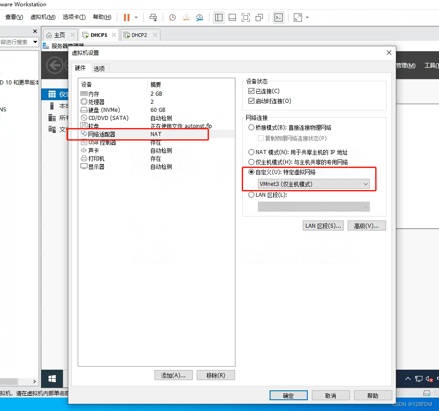Toggle the 已连接(C) checkbox

[x=251, y=91]
